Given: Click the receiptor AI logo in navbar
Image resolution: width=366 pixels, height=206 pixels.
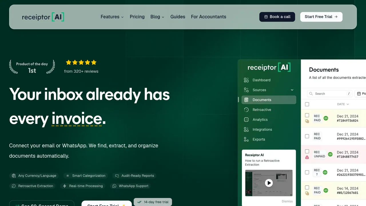Looking at the screenshot, I should tap(43, 17).
